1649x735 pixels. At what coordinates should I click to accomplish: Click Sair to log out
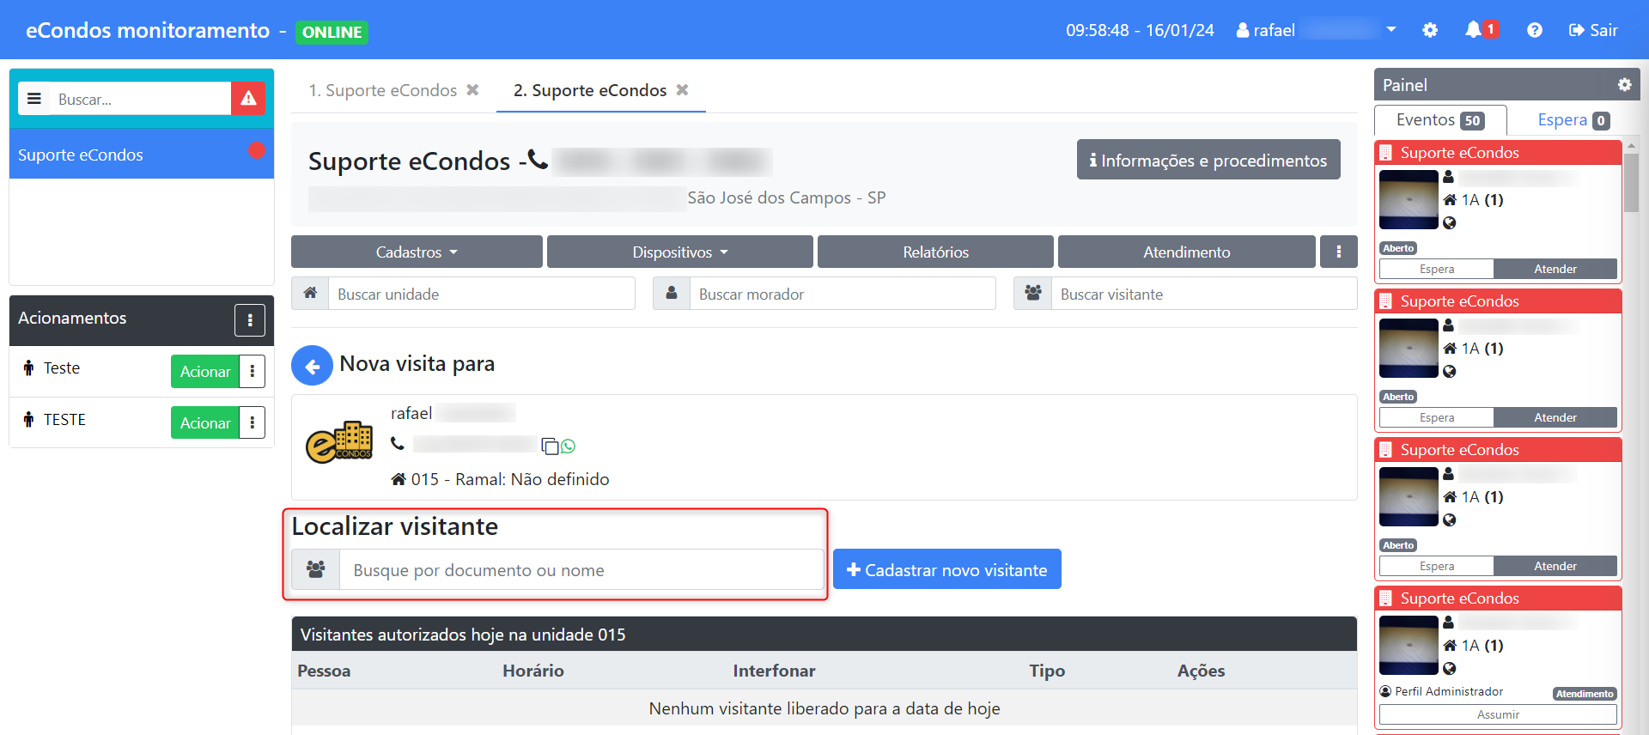1593,30
